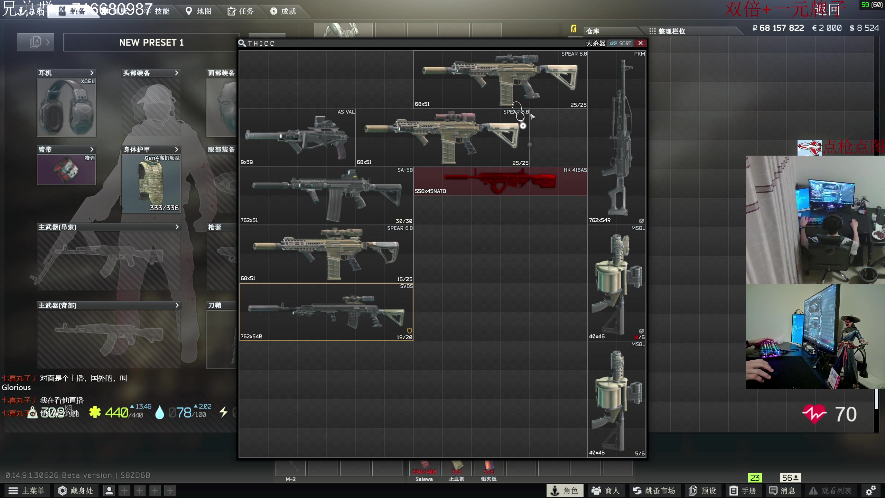Expand the 头部装备 slot chevron
885x498 pixels.
tap(177, 73)
